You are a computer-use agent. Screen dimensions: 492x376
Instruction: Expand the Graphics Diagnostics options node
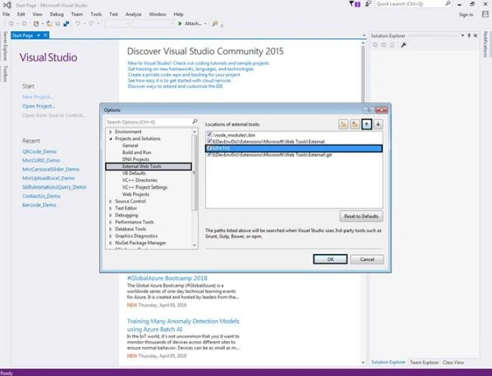[111, 236]
